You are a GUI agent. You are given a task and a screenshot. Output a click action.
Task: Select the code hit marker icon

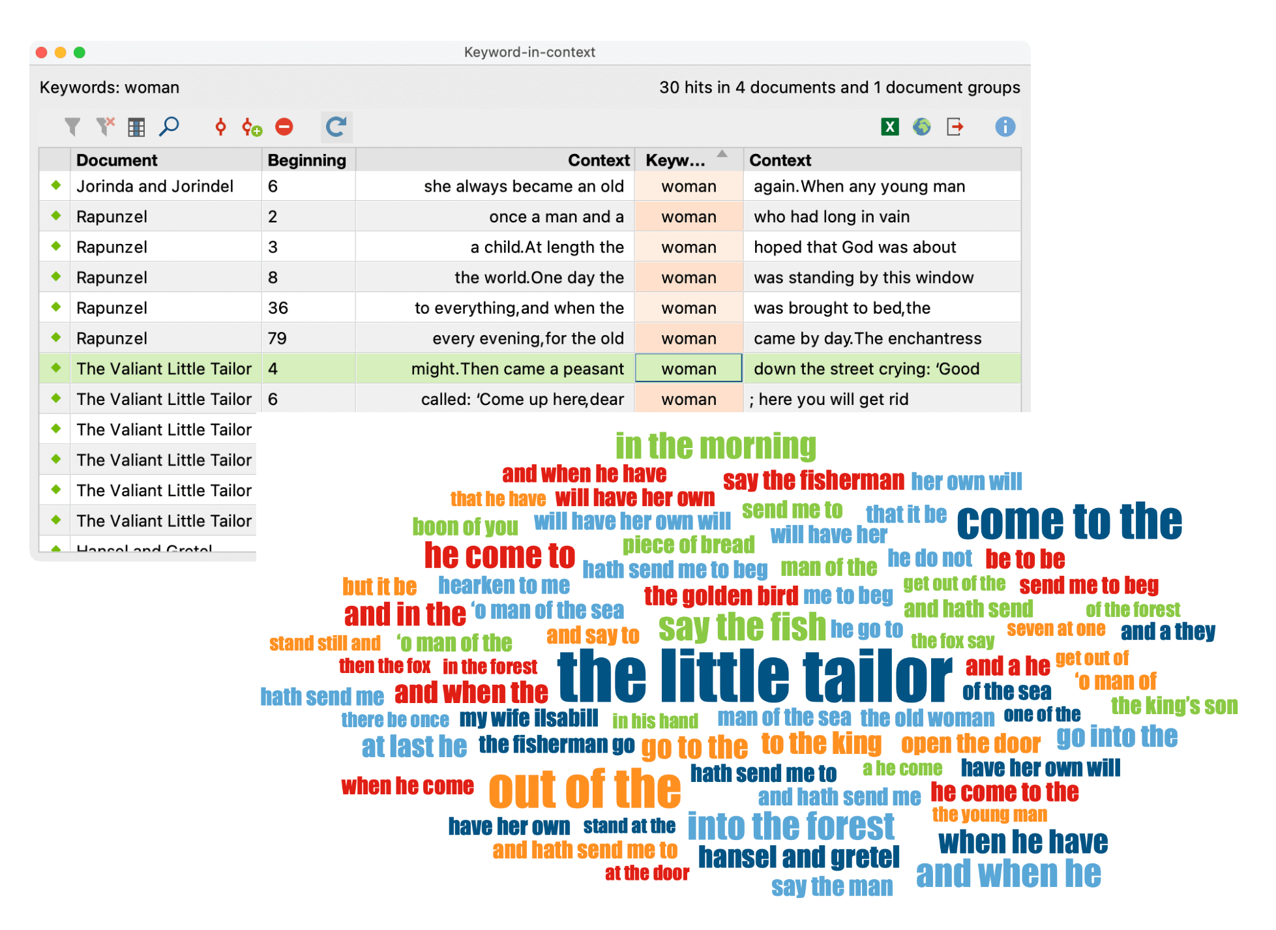222,127
